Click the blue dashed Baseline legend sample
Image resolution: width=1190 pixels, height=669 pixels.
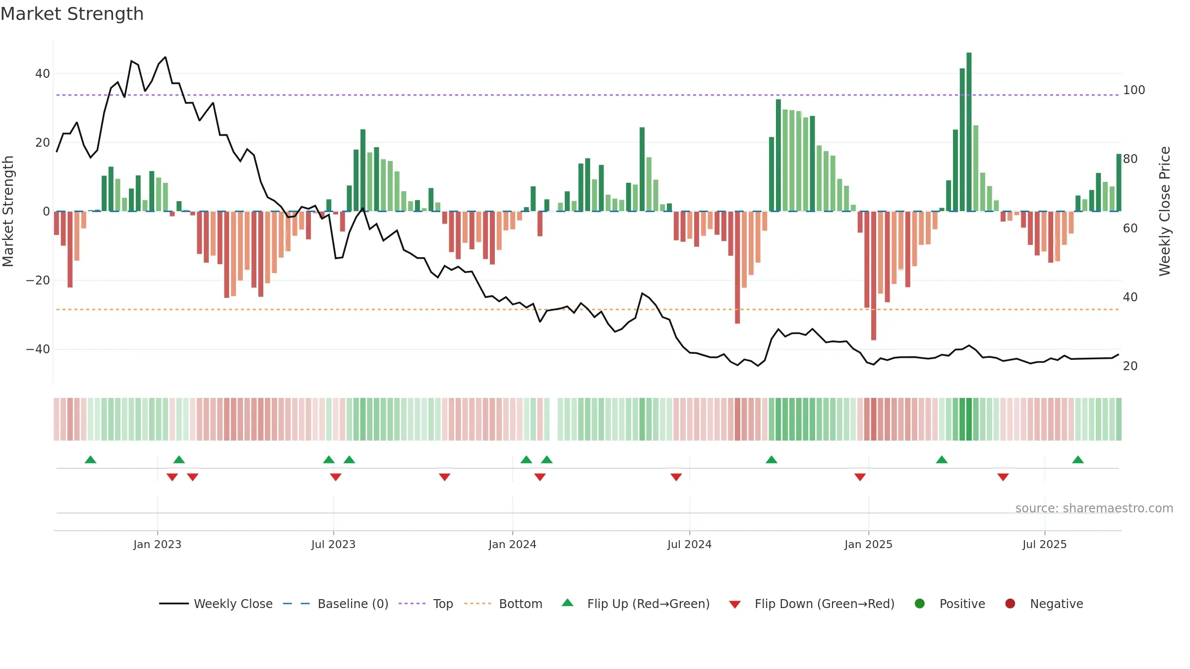pos(297,604)
